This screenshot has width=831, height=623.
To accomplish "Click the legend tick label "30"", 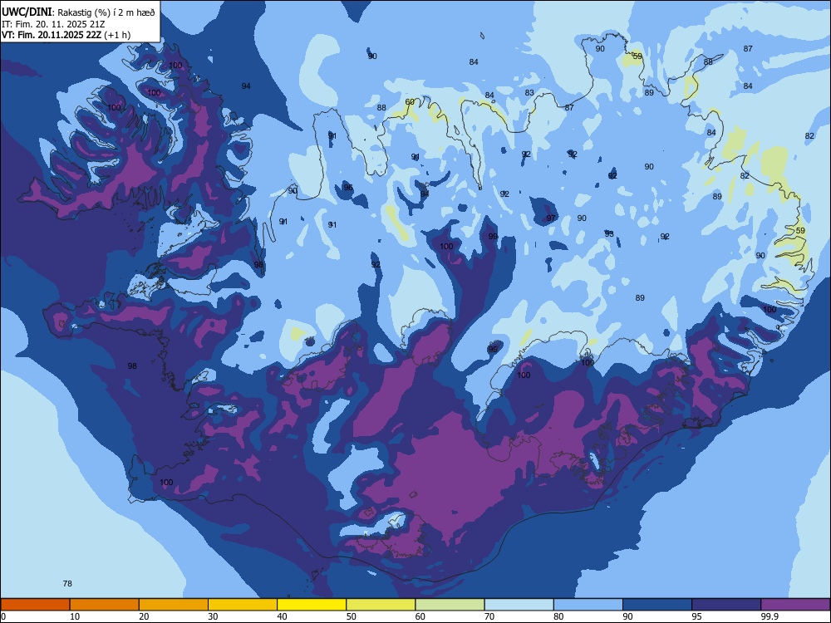I will click(213, 616).
